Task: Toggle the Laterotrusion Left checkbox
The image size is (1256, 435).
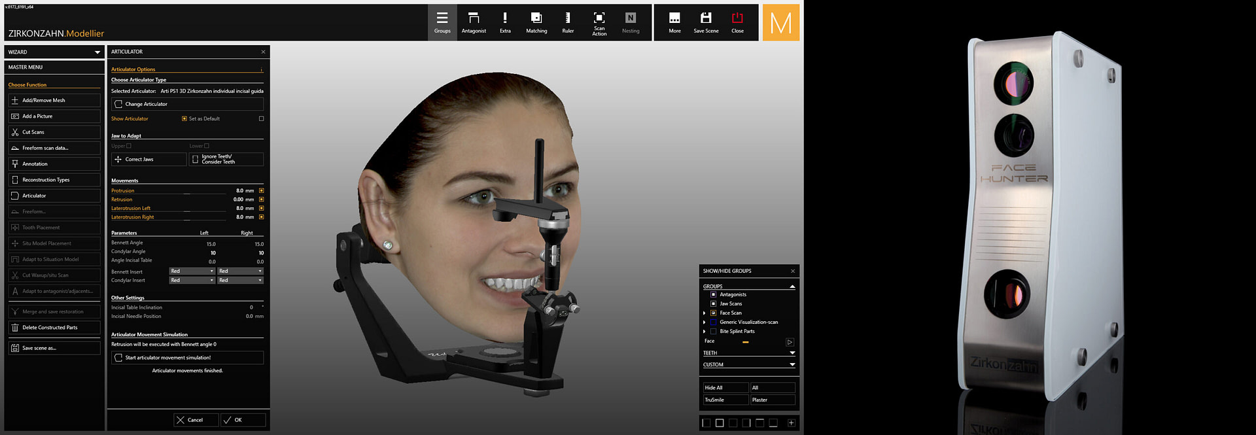Action: click(x=261, y=208)
